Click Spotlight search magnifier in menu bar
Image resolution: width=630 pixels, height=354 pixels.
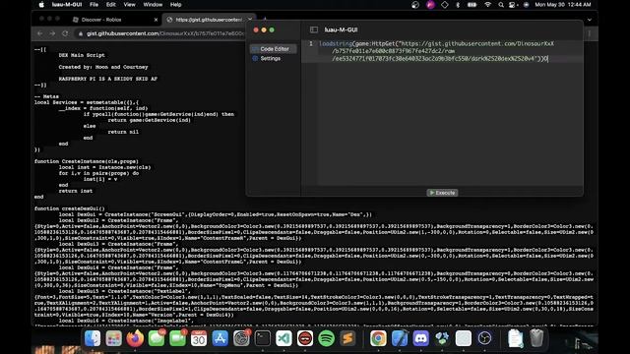[x=501, y=5]
